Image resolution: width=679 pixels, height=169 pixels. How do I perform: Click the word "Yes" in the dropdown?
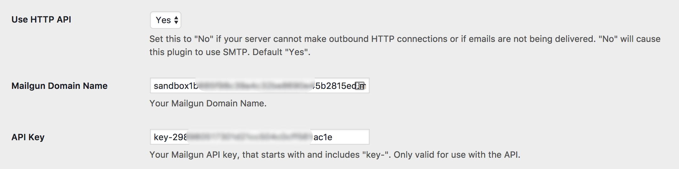click(163, 20)
